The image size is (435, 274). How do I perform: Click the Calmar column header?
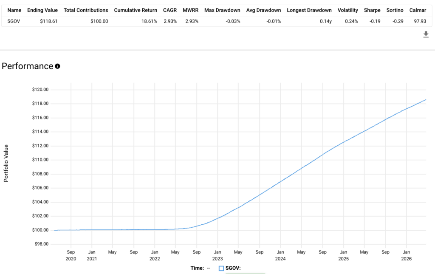point(418,10)
